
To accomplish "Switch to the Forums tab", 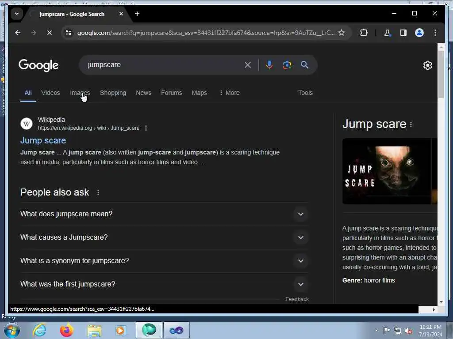I will tap(172, 93).
